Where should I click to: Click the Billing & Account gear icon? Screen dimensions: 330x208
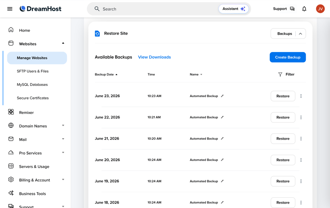pos(11,180)
